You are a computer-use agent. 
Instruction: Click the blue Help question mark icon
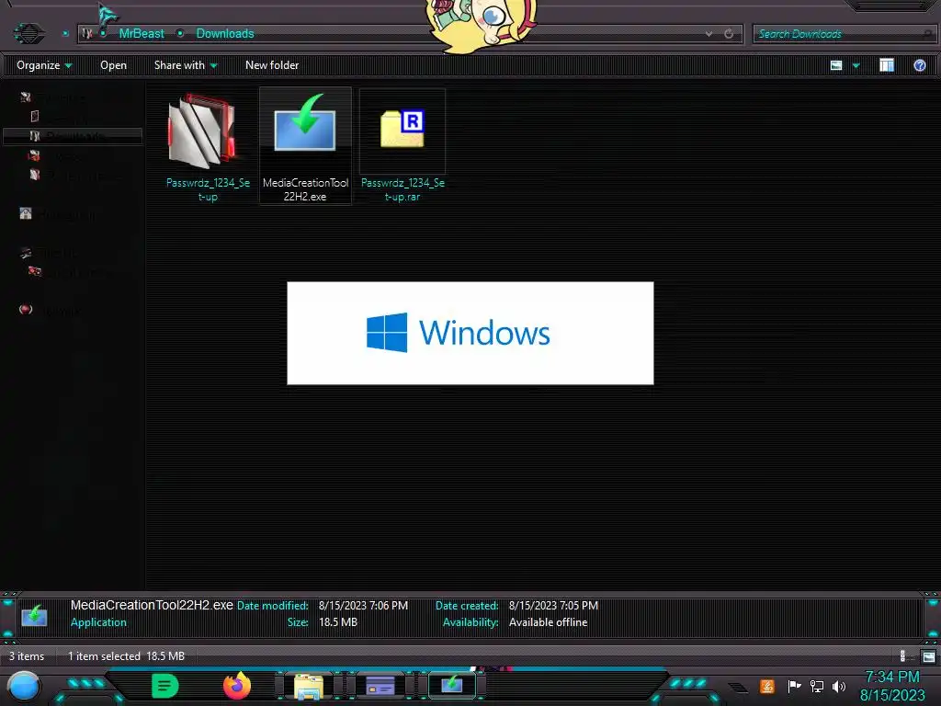[919, 65]
